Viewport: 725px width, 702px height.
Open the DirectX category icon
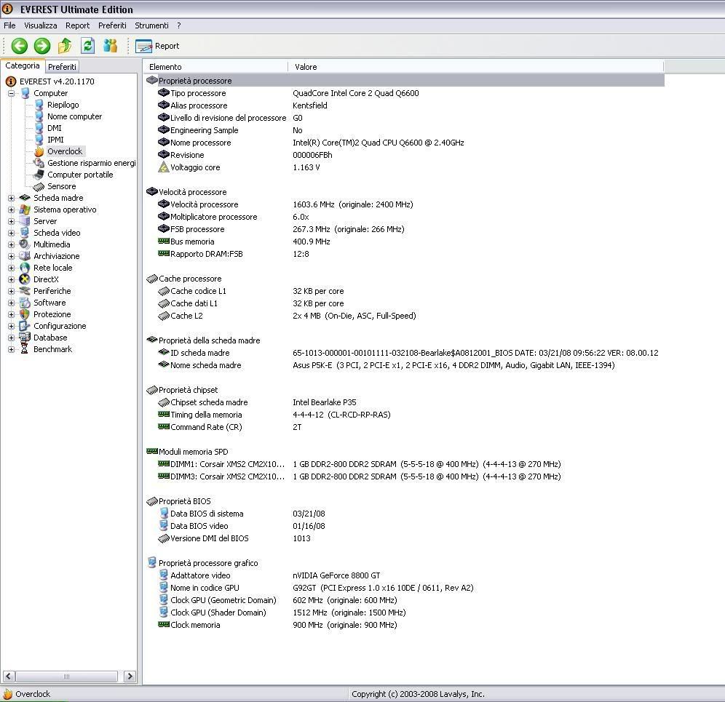click(25, 279)
